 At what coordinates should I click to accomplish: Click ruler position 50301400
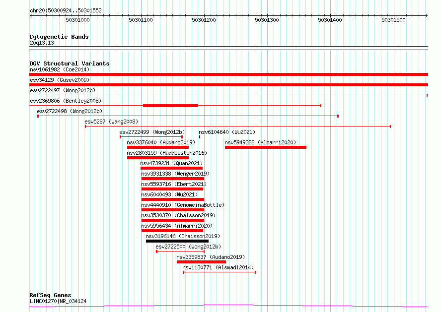pos(330,20)
